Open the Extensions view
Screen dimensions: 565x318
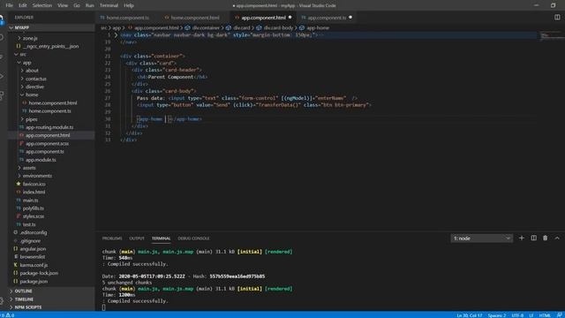pyautogui.click(x=2, y=95)
